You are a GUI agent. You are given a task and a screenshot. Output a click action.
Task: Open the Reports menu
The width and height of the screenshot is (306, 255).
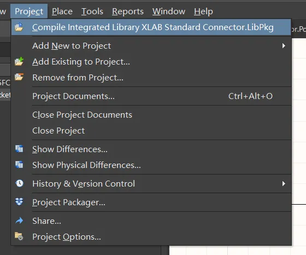(128, 11)
